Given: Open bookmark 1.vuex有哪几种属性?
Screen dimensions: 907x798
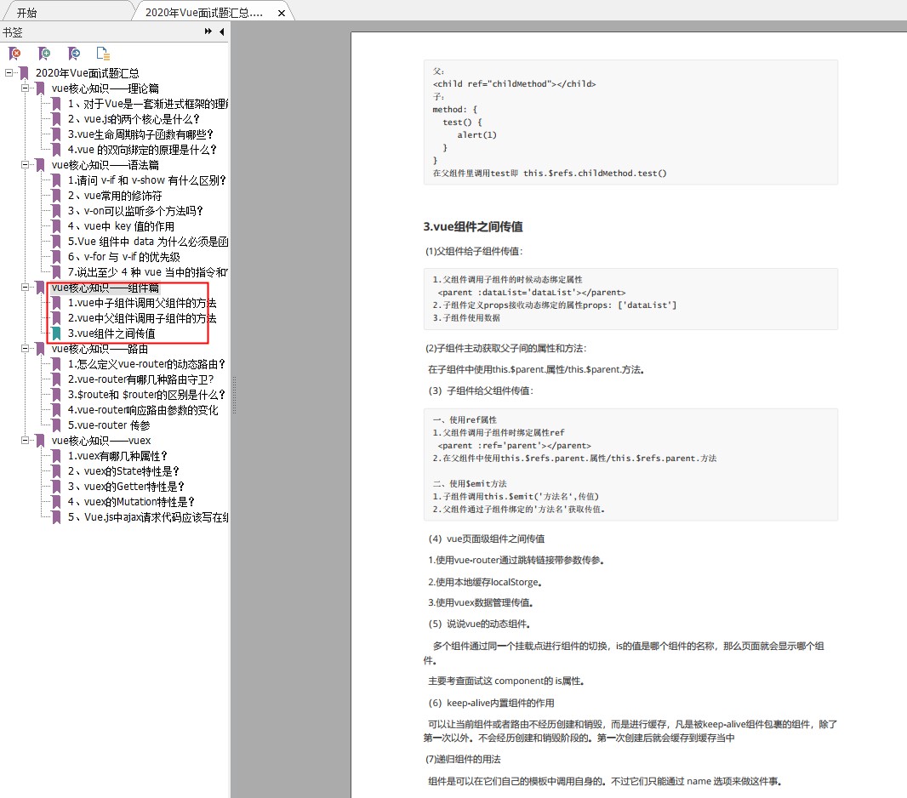Looking at the screenshot, I should tap(118, 456).
